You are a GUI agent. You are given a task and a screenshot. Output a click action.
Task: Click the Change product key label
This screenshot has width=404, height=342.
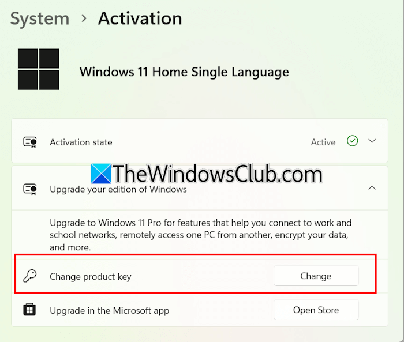click(91, 277)
